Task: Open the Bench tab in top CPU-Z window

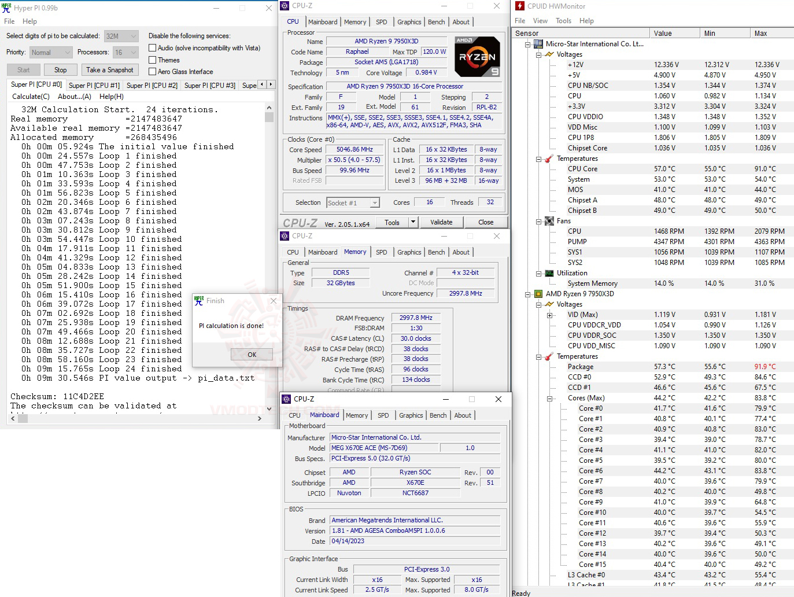Action: (437, 22)
